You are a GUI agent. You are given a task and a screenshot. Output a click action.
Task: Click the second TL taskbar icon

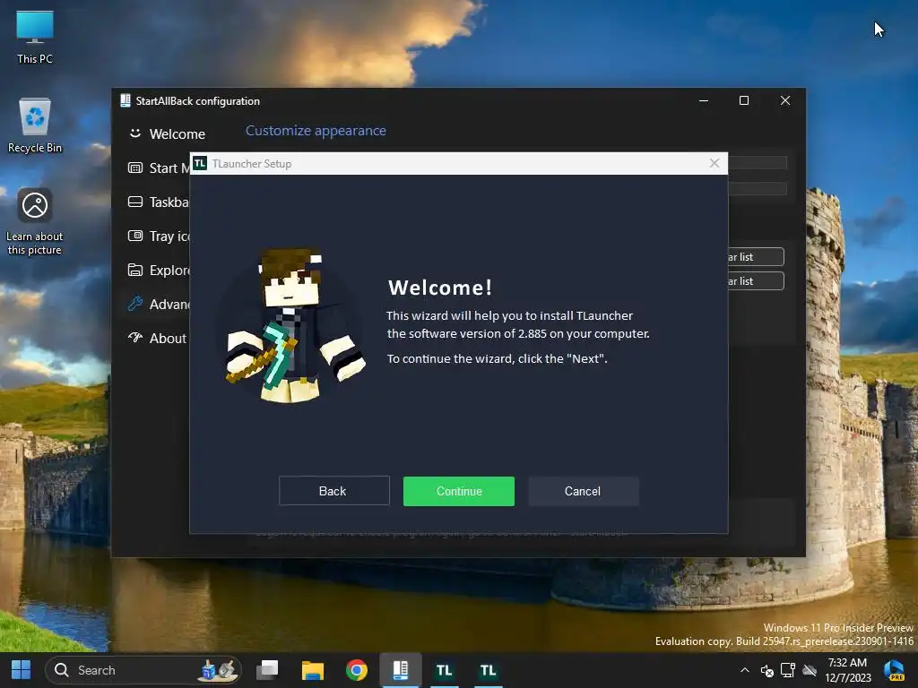tap(489, 670)
